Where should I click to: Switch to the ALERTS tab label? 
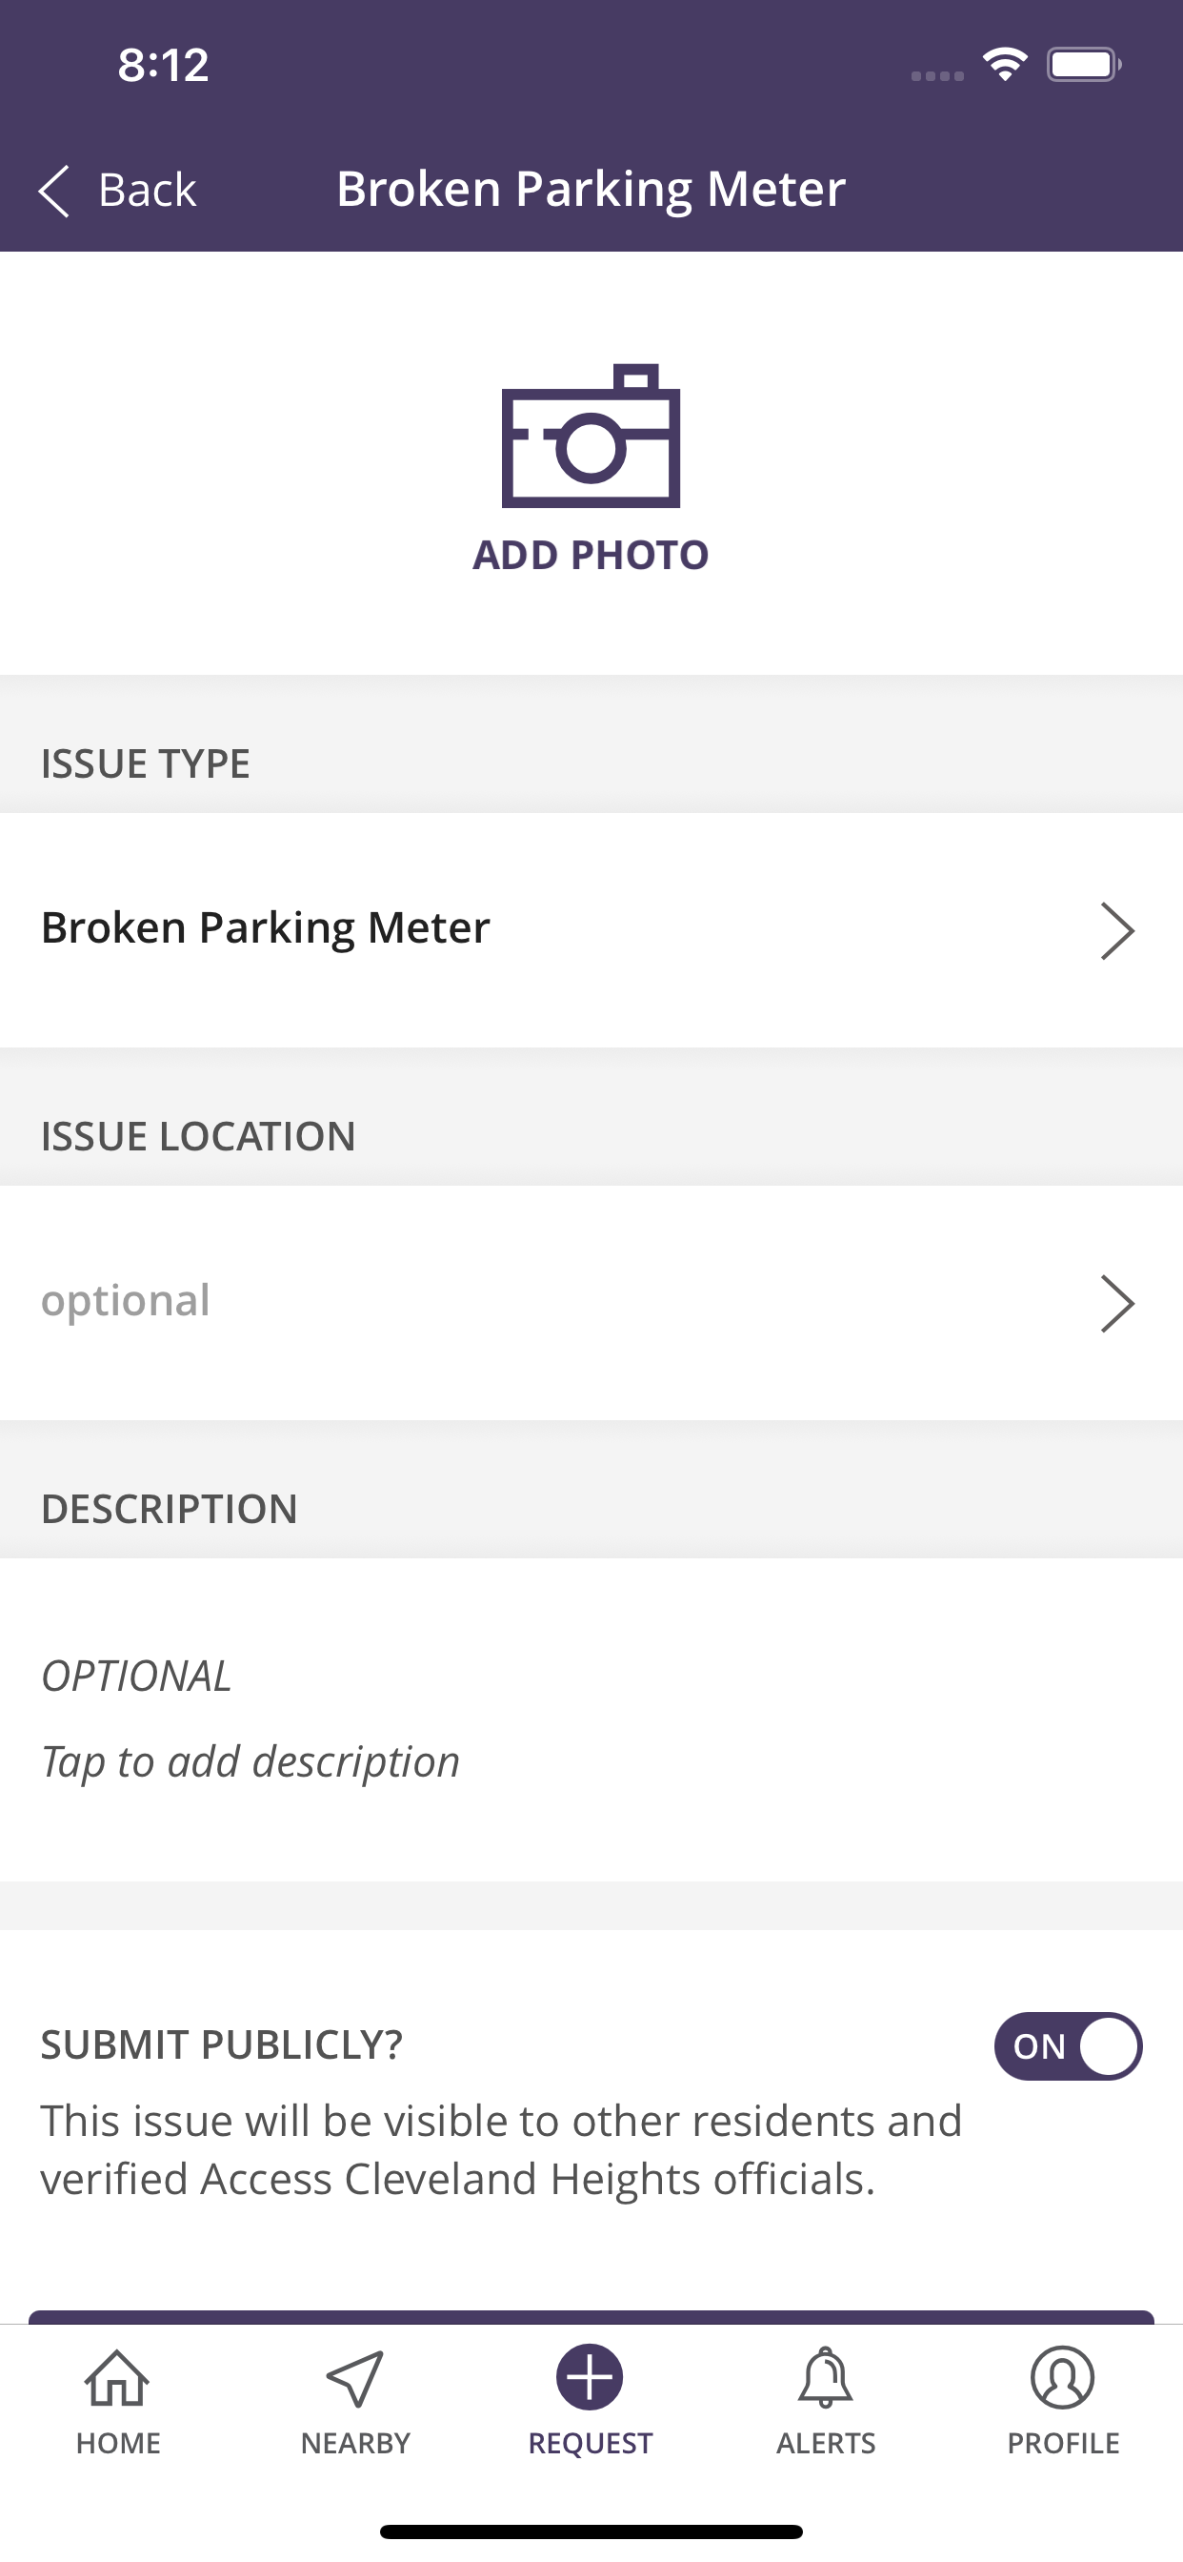point(826,2443)
